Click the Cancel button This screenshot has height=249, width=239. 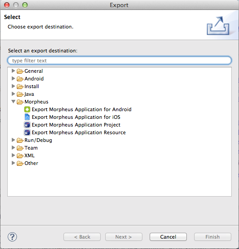(x=168, y=237)
